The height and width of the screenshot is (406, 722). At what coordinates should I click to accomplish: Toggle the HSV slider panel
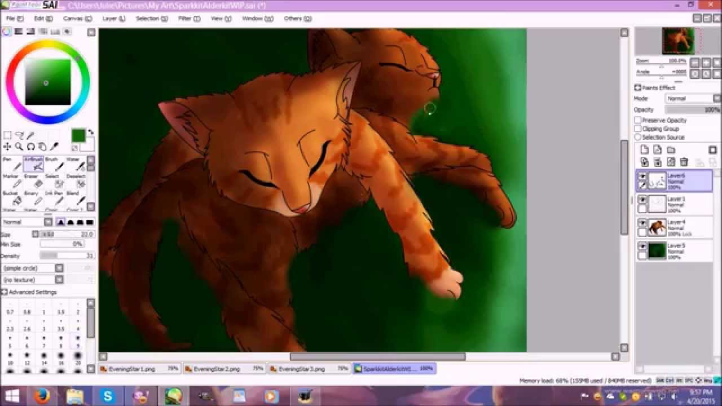[x=30, y=32]
